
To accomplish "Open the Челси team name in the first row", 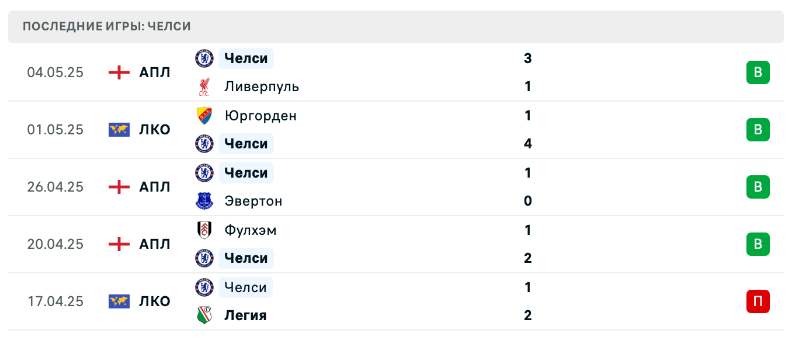I will 245,58.
